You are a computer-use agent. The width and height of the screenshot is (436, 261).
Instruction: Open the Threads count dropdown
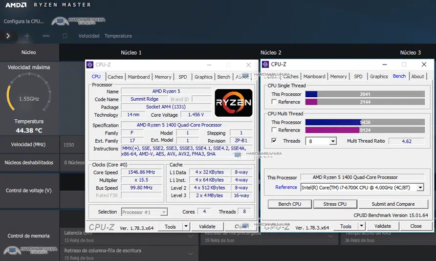click(332, 141)
